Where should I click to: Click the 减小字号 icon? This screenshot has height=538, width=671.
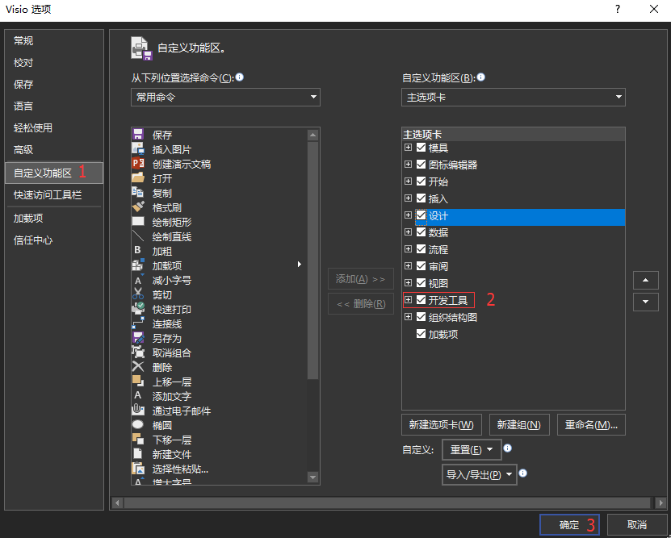[138, 280]
